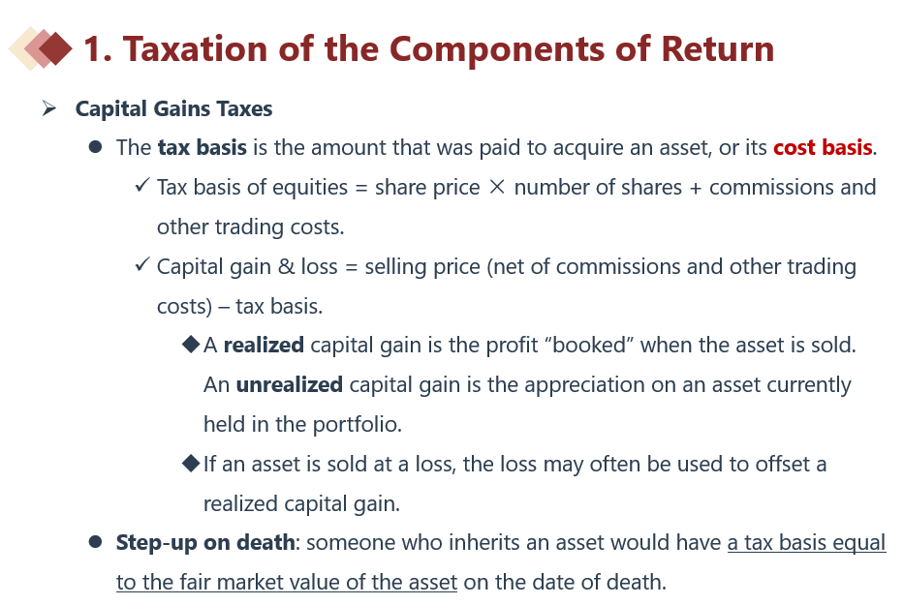
Task: Click the checkmark before Capital gain & loss
Action: [141, 265]
